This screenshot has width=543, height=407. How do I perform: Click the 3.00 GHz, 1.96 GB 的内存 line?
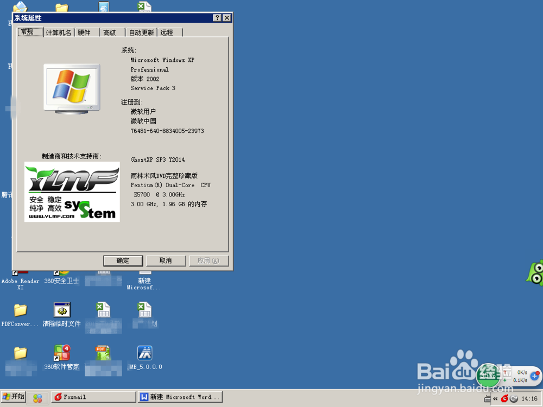coord(169,204)
